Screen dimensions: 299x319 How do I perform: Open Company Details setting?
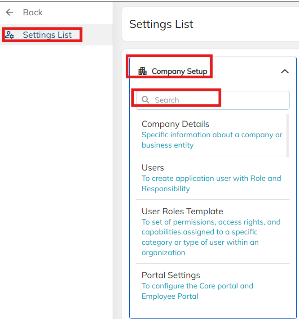176,124
